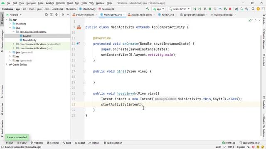
Task: Open Project panel gear options
Action: point(63,15)
